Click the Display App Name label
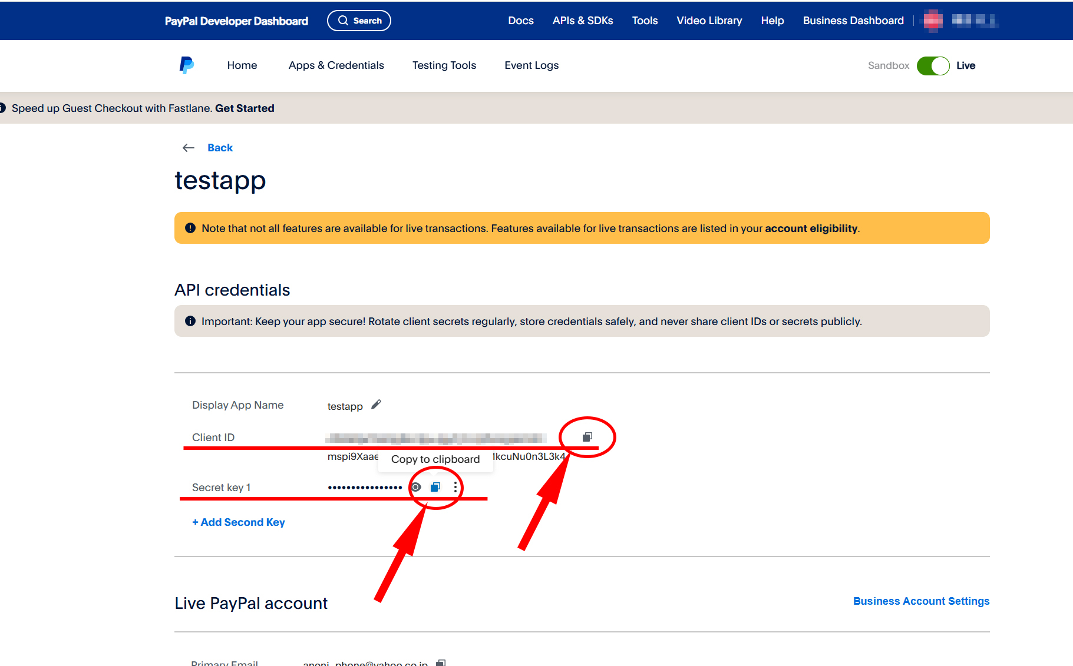The height and width of the screenshot is (666, 1073). 238,405
